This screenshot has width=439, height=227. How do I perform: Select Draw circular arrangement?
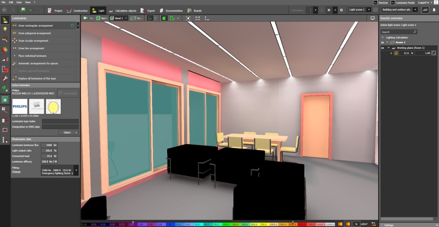[33, 40]
